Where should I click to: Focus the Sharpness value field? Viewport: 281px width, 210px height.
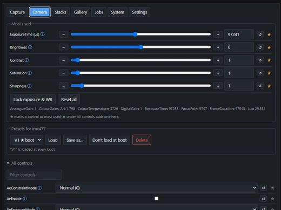(239, 86)
